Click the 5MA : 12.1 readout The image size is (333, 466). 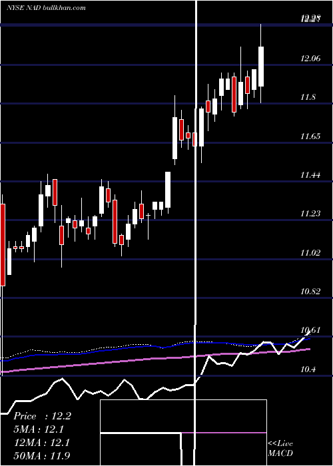click(39, 429)
